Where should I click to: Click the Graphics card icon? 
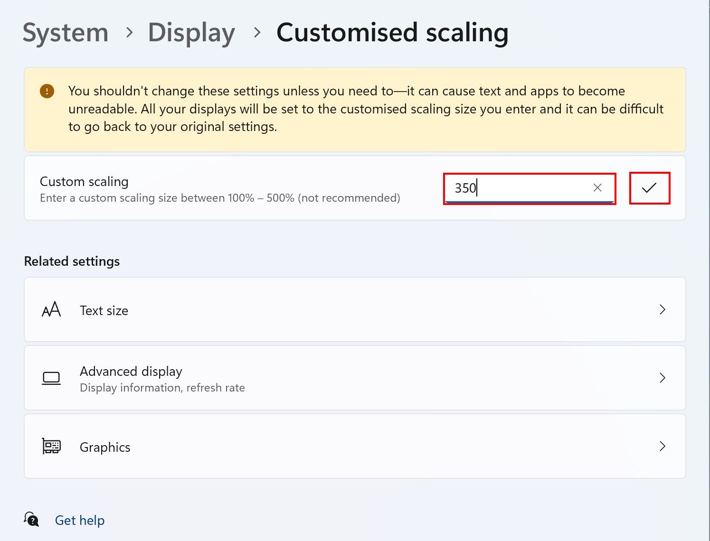point(51,446)
